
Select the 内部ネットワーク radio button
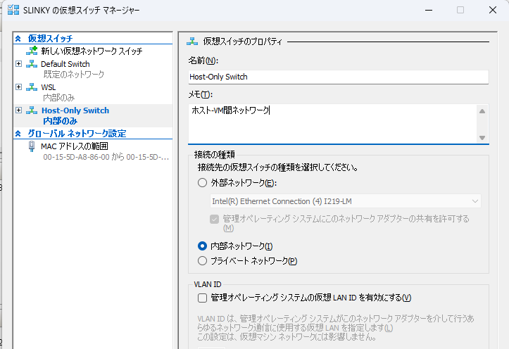[x=202, y=246]
